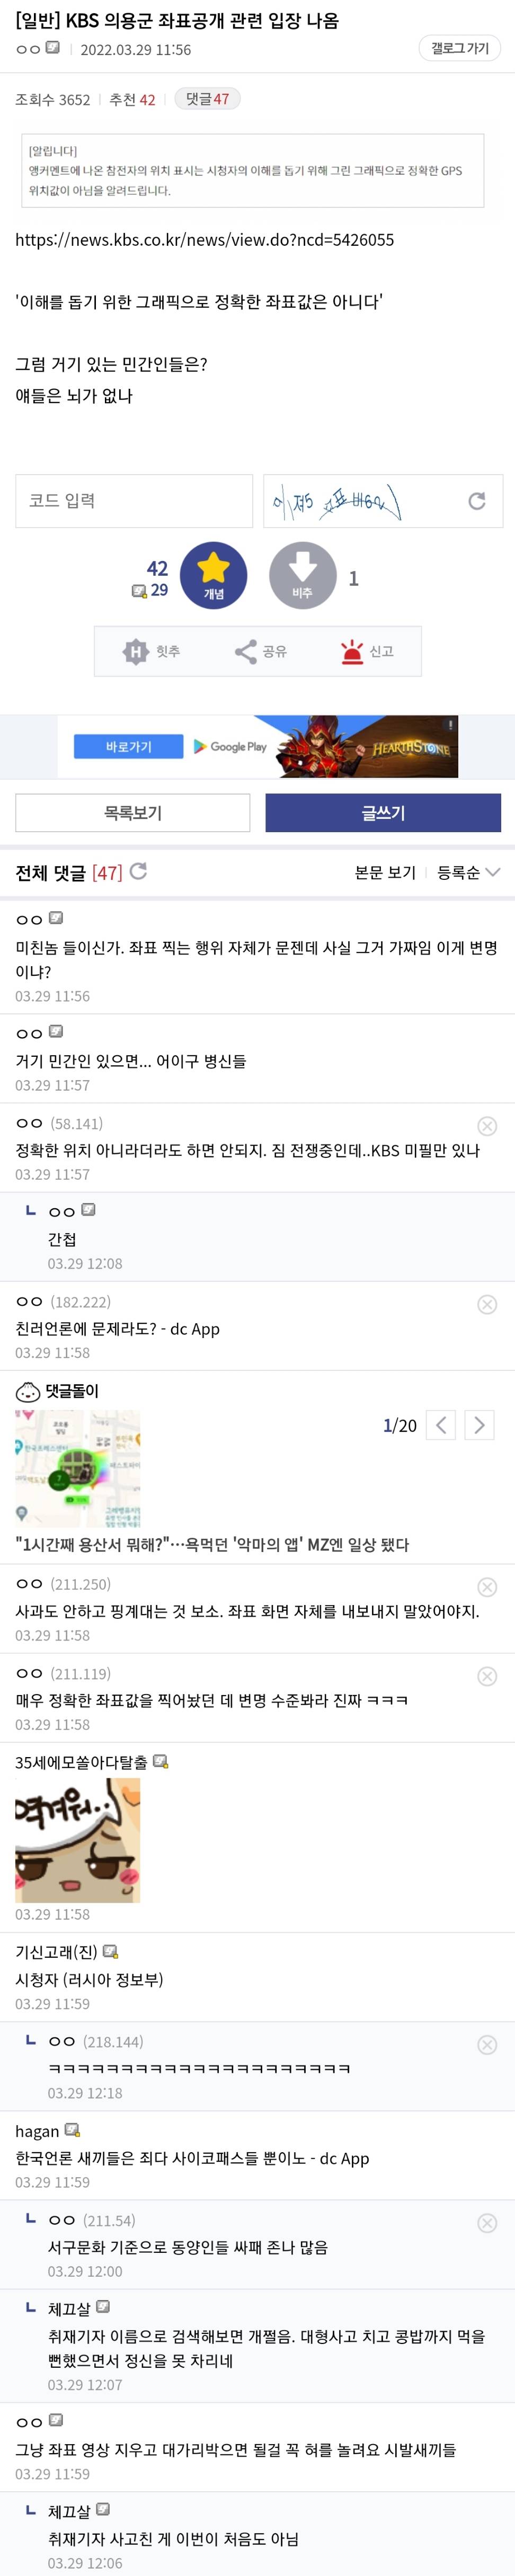Click the 비추 downvote arrow button
Image resolution: width=515 pixels, height=2576 pixels.
(x=302, y=575)
